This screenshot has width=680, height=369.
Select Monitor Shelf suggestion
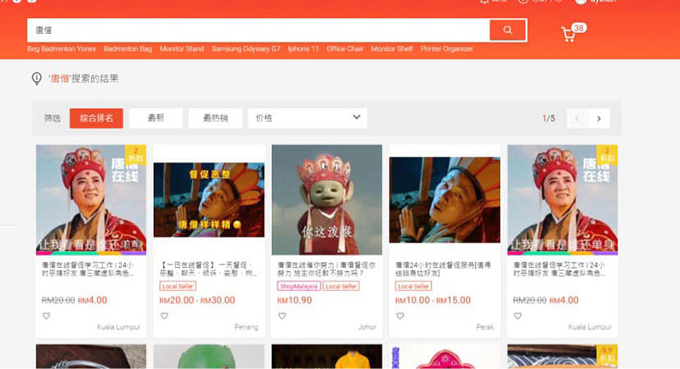[x=392, y=48]
